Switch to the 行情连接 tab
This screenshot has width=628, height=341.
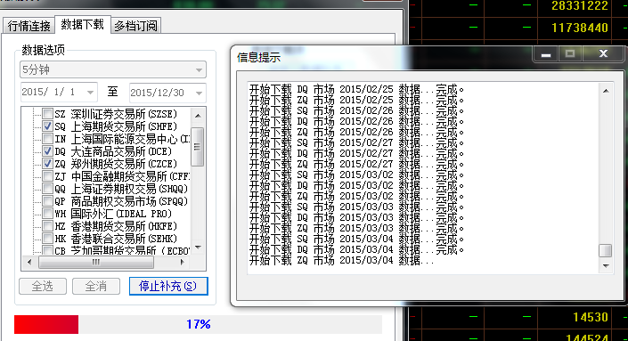point(29,26)
